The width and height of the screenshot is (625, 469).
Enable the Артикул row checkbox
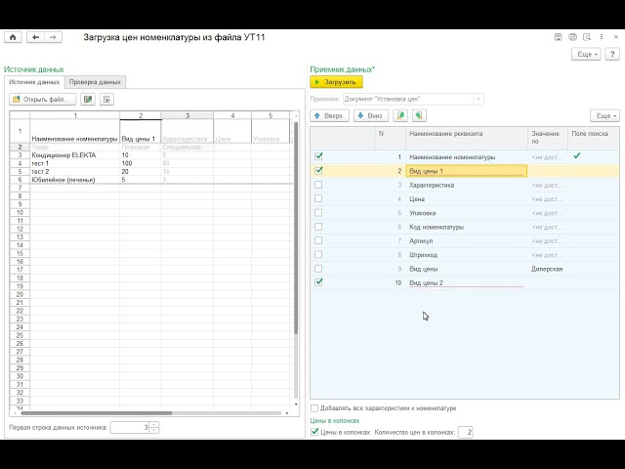click(x=318, y=240)
